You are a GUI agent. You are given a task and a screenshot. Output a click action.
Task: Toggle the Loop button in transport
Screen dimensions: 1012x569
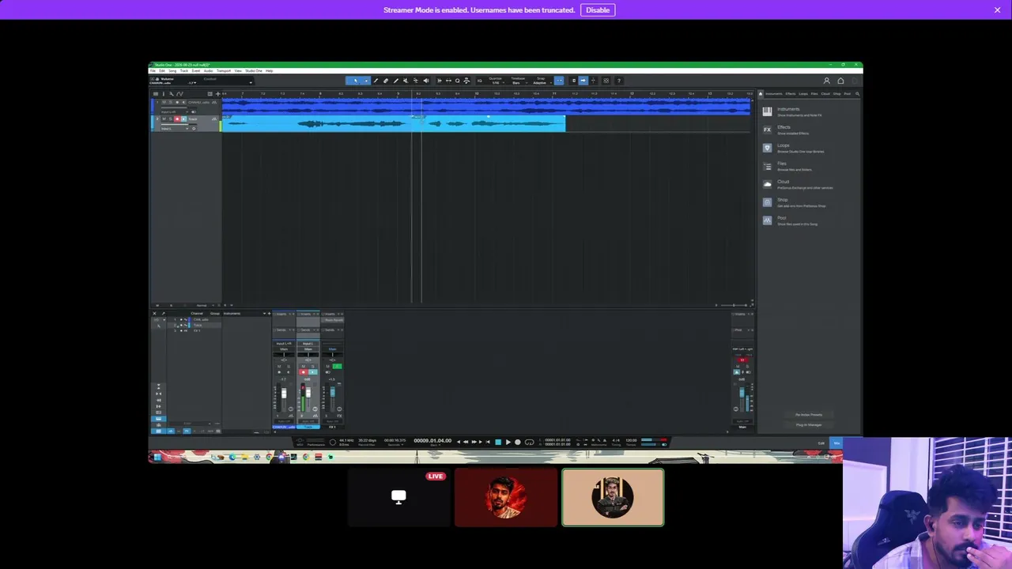pyautogui.click(x=530, y=442)
